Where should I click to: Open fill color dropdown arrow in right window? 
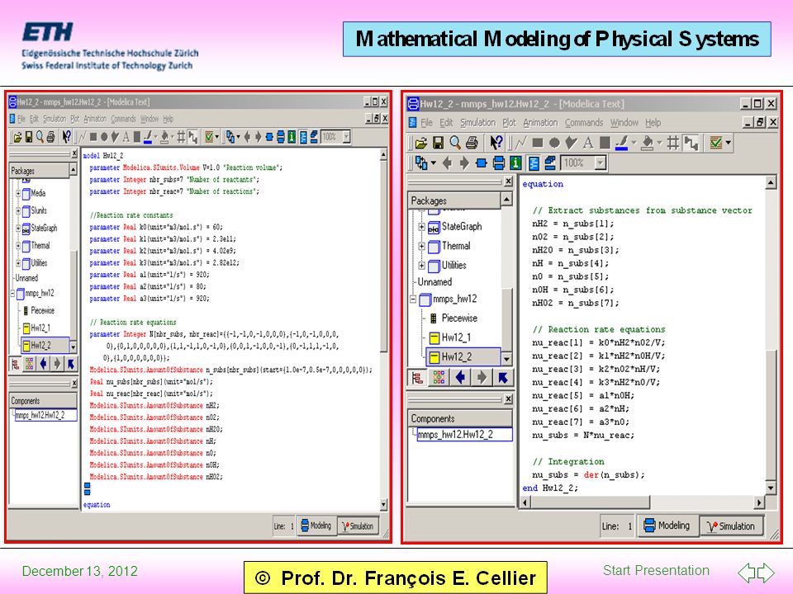pyautogui.click(x=659, y=144)
